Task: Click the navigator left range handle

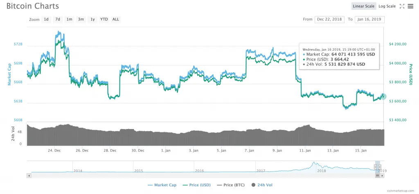Action: point(375,167)
